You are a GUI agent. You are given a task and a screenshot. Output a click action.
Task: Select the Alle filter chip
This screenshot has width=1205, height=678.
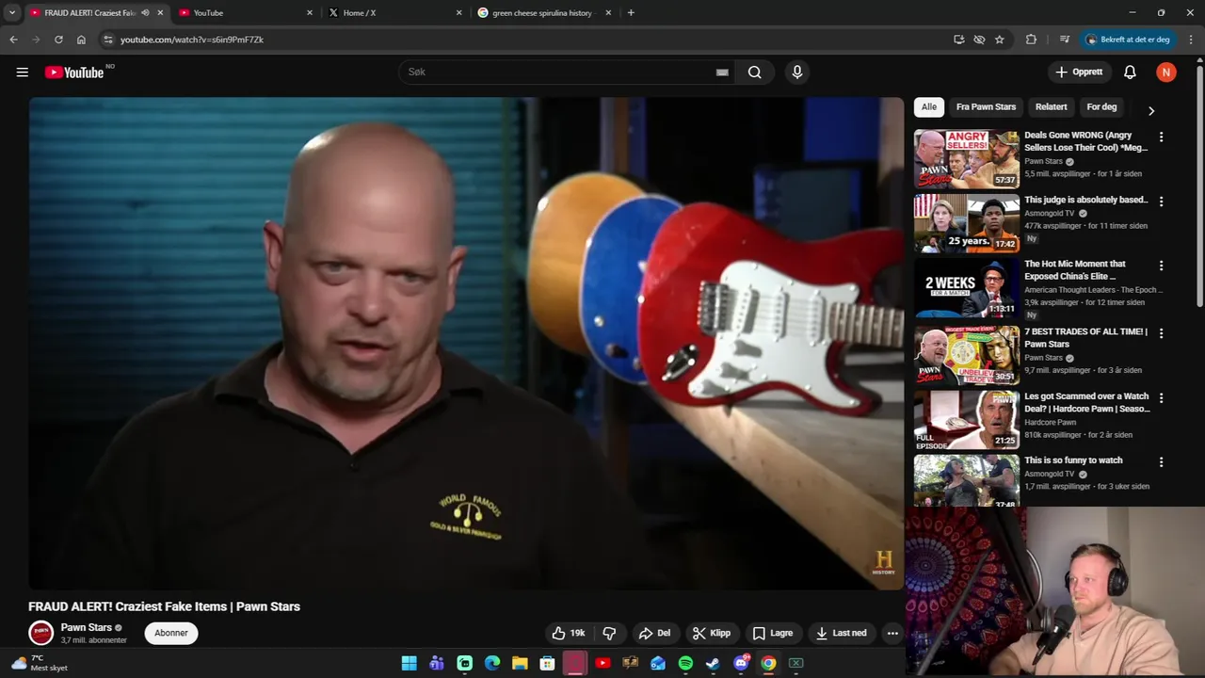point(929,107)
